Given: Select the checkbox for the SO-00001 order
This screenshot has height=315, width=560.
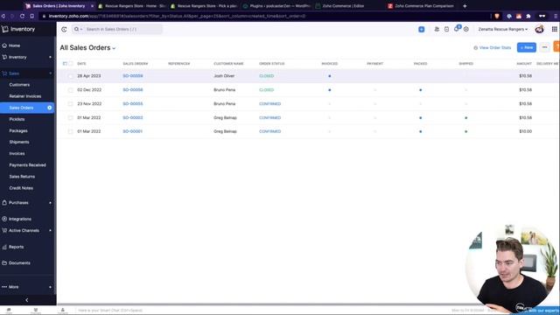Looking at the screenshot, I should pyautogui.click(x=70, y=131).
